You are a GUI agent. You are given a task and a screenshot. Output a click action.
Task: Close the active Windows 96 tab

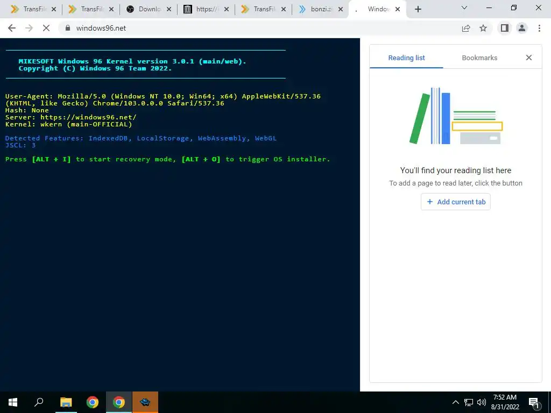(398, 10)
